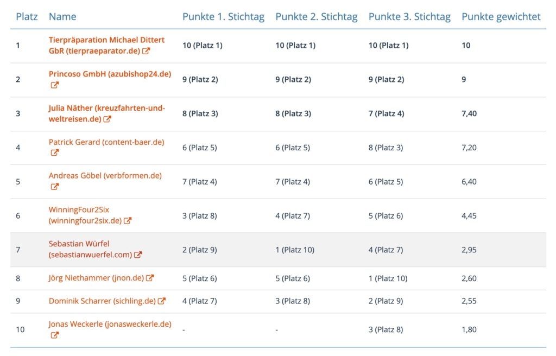Image resolution: width=556 pixels, height=356 pixels.
Task: Click external link icon after tierpraeparator.de
Action: click(146, 51)
